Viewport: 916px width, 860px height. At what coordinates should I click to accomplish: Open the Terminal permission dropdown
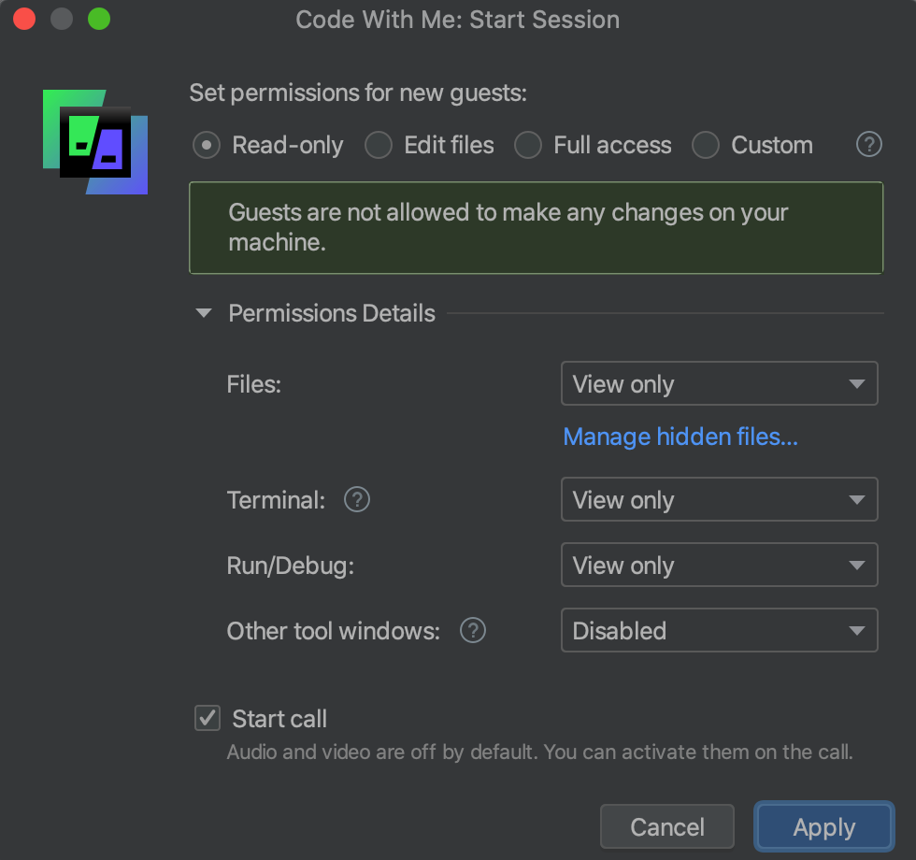pyautogui.click(x=719, y=500)
